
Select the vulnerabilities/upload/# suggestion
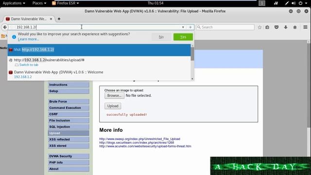point(99,62)
